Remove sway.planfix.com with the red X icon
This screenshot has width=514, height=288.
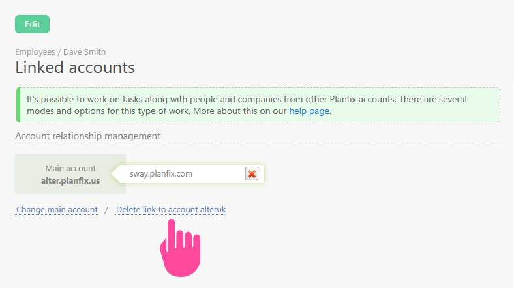point(252,173)
